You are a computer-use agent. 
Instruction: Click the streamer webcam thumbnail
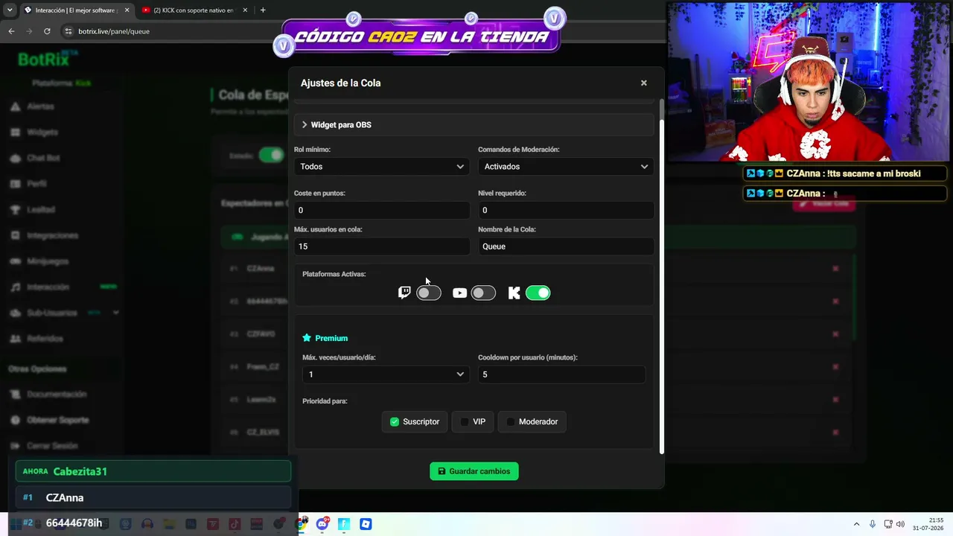809,82
